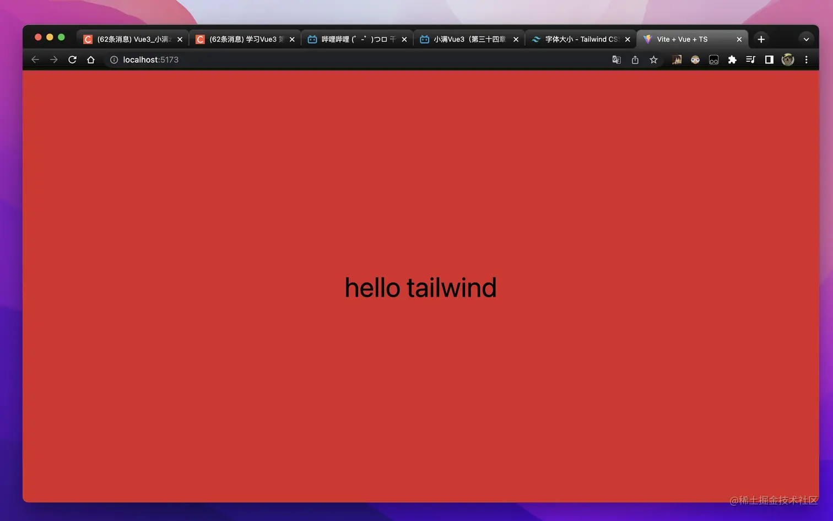Image resolution: width=833 pixels, height=521 pixels.
Task: Click the hello tailwind text
Action: tap(420, 288)
